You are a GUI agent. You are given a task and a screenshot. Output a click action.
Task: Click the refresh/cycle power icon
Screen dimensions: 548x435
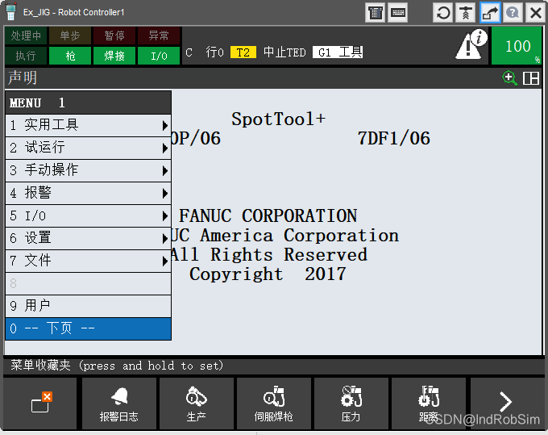(443, 13)
